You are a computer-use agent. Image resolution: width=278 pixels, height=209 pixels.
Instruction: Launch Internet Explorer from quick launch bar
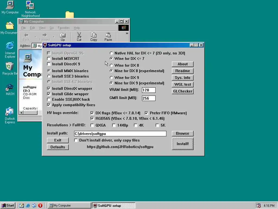28,205
